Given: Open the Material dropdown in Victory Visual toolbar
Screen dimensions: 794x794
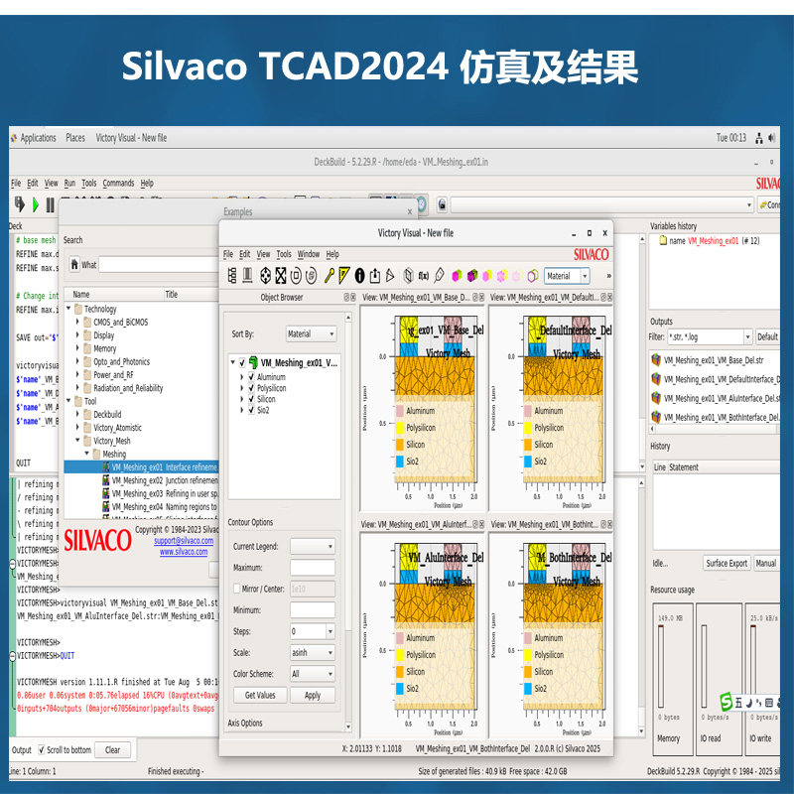Looking at the screenshot, I should (x=567, y=276).
